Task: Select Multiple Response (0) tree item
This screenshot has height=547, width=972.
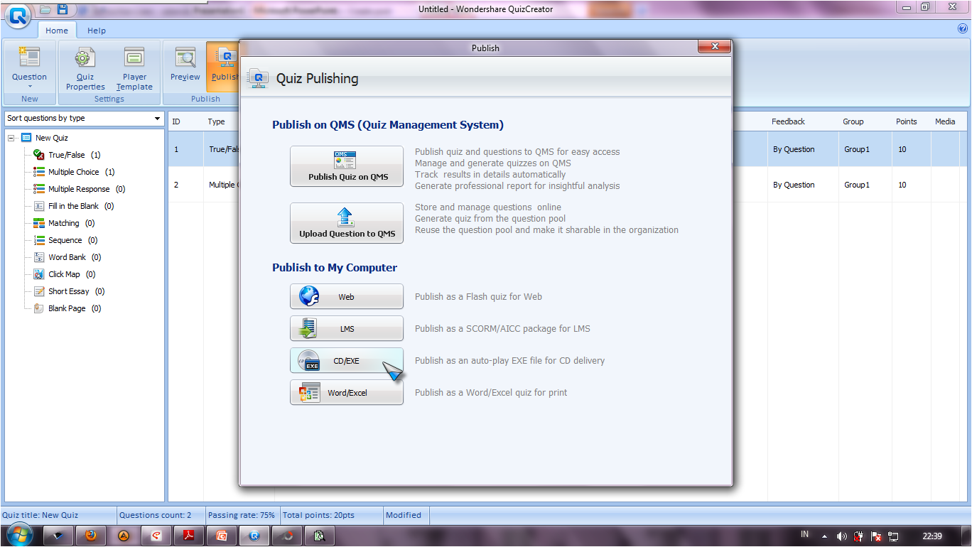Action: tap(87, 189)
